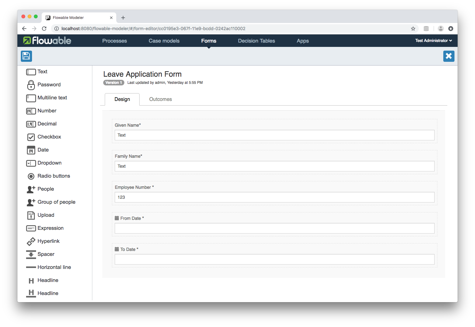Go forward in the browser
Screen dimensions: 475x327
[34, 29]
